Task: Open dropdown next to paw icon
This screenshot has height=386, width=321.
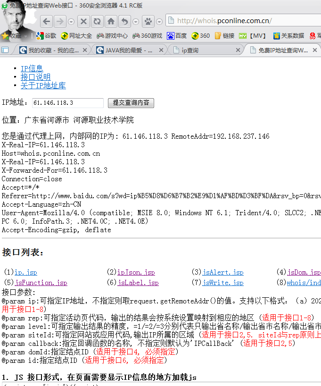Action: (159, 22)
